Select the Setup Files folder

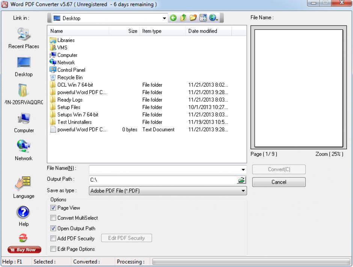coord(69,107)
